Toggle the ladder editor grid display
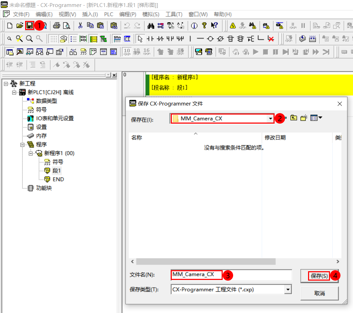353x313 pixels. point(53,39)
